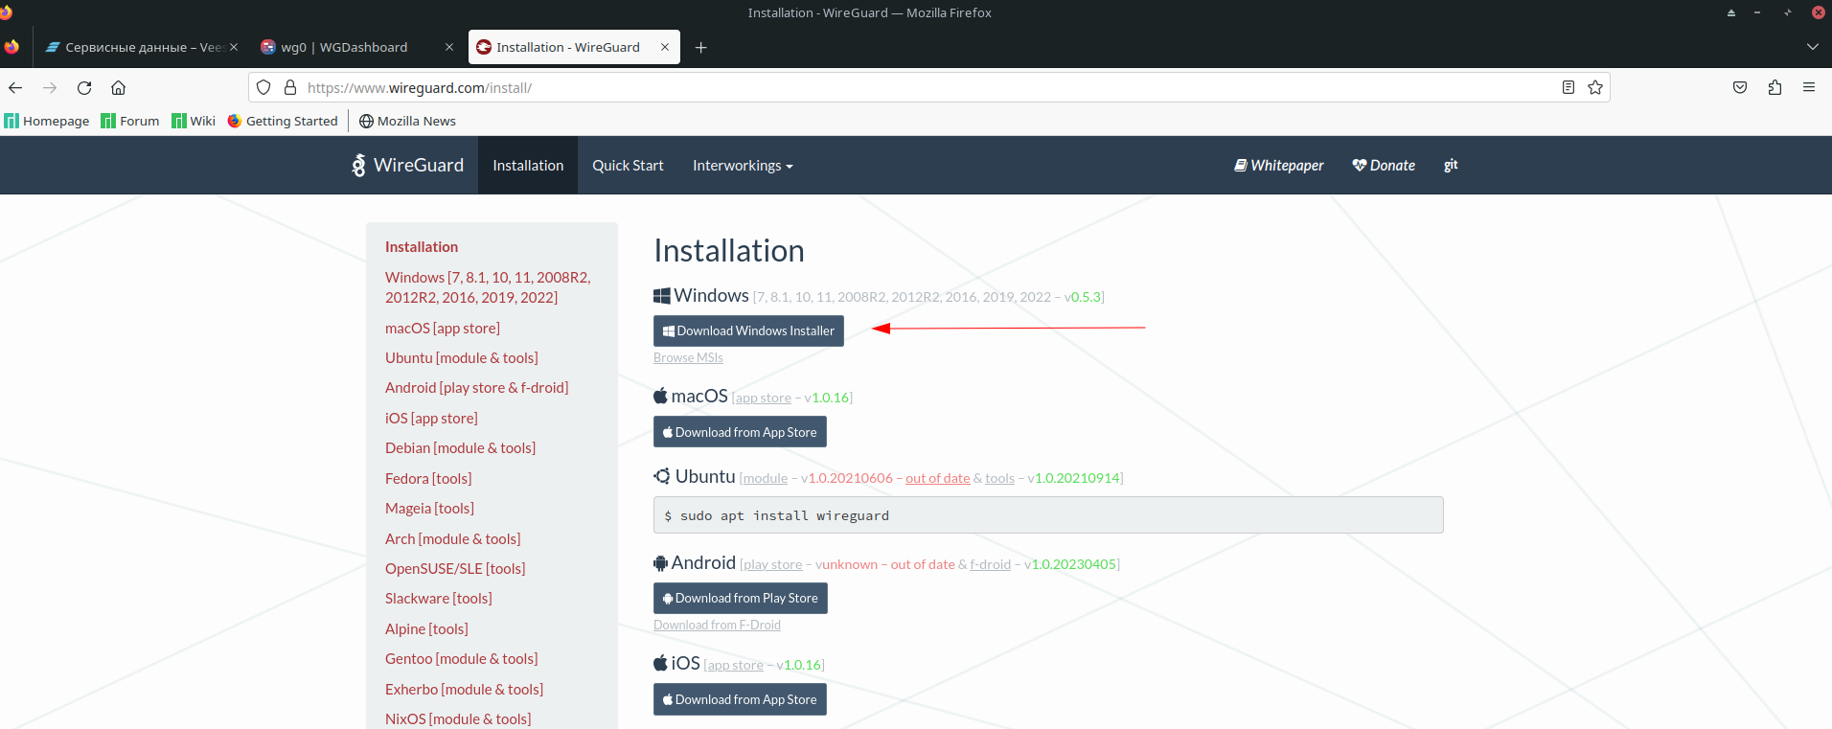Expand the Interworkings dropdown menu
This screenshot has width=1832, height=729.
point(743,165)
